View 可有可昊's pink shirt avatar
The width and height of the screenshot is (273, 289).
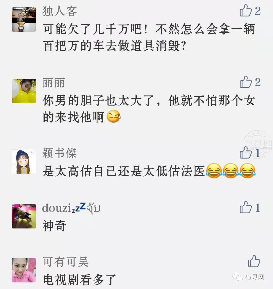pos(24,270)
